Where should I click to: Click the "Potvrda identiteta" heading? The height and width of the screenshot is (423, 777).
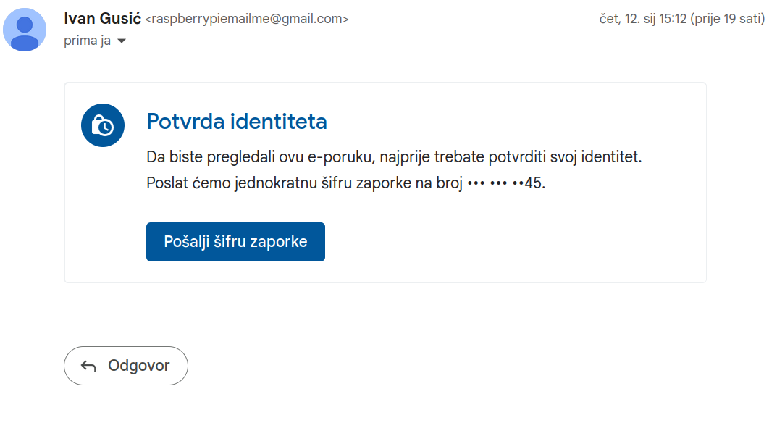point(237,122)
